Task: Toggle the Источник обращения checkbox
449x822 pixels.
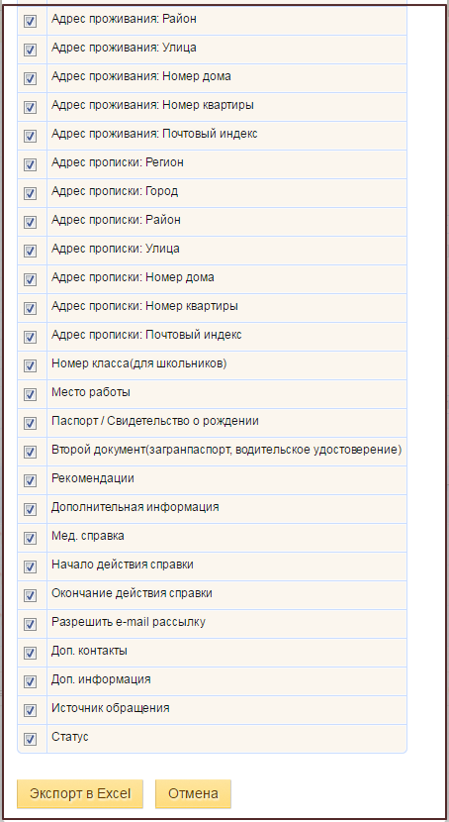Action: [31, 710]
